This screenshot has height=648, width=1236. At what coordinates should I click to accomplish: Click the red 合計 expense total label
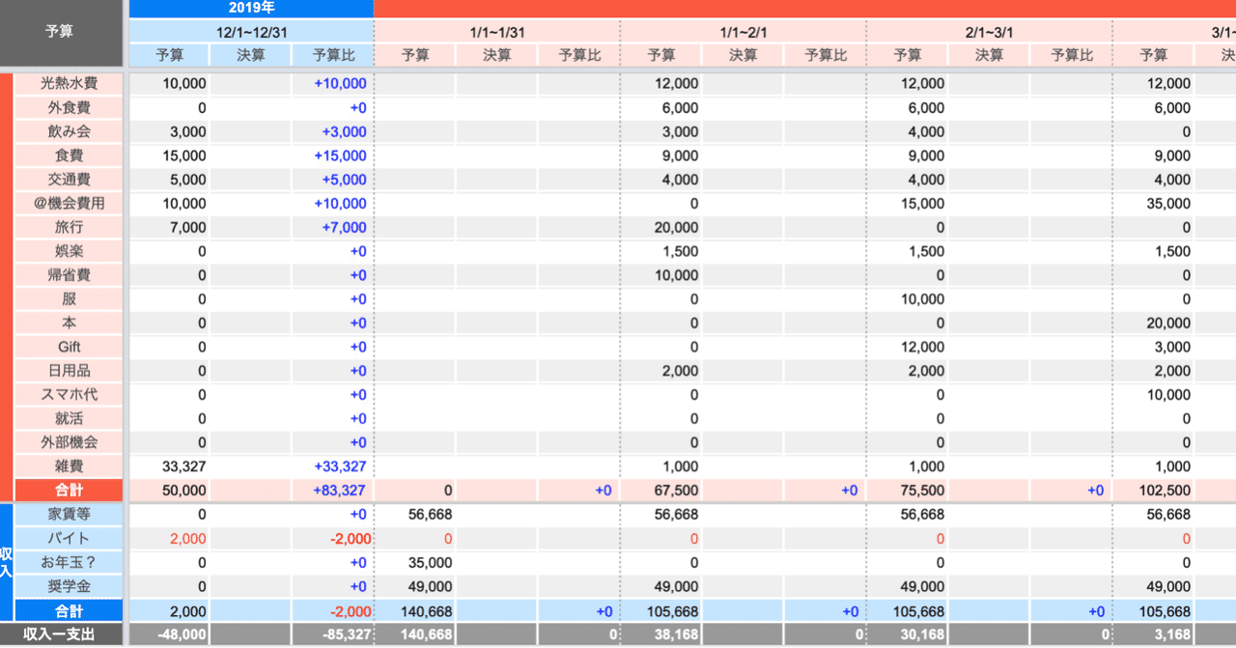69,491
